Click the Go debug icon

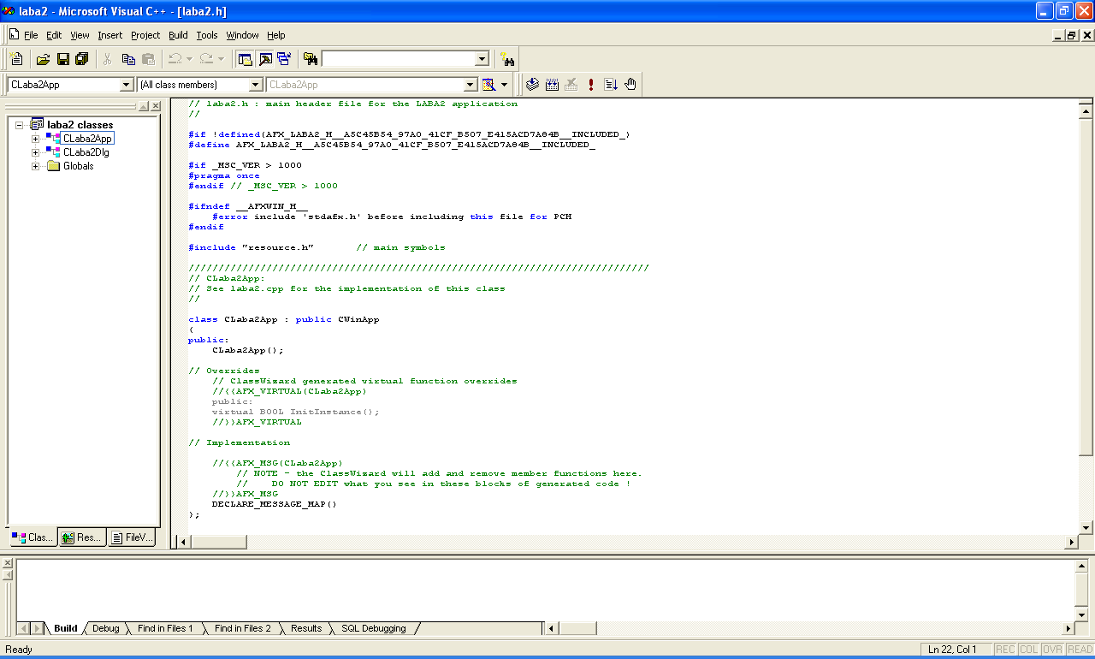pos(611,84)
